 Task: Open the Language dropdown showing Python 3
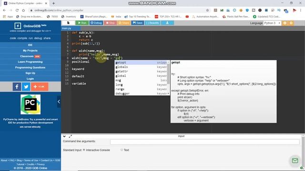pyautogui.click(x=272, y=23)
